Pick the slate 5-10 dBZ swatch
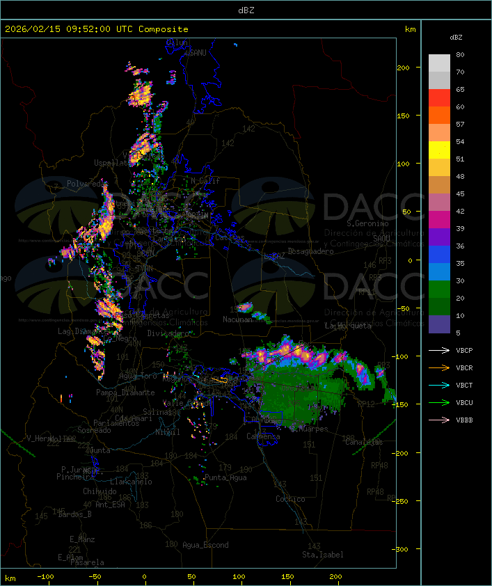 click(x=439, y=324)
